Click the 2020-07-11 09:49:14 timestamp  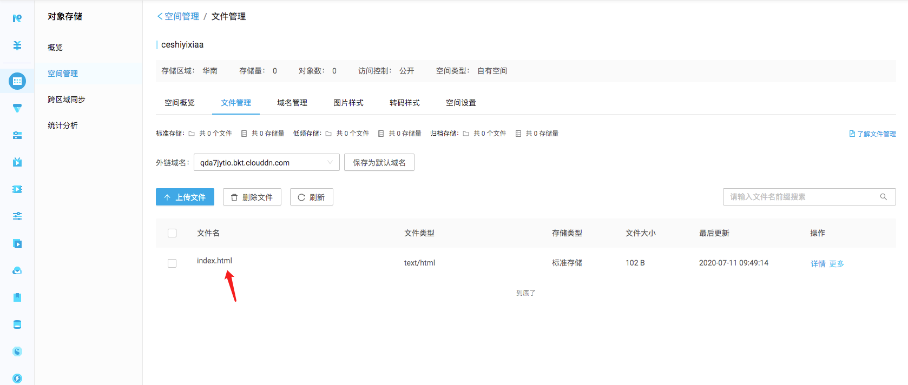[734, 263]
